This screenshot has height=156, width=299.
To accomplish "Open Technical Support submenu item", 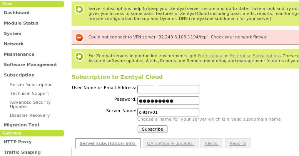I will (x=29, y=93).
